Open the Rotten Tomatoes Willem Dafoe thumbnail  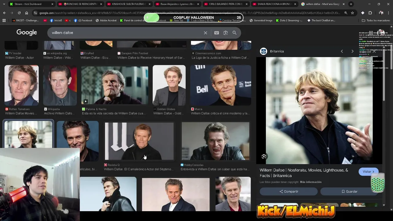click(21, 85)
